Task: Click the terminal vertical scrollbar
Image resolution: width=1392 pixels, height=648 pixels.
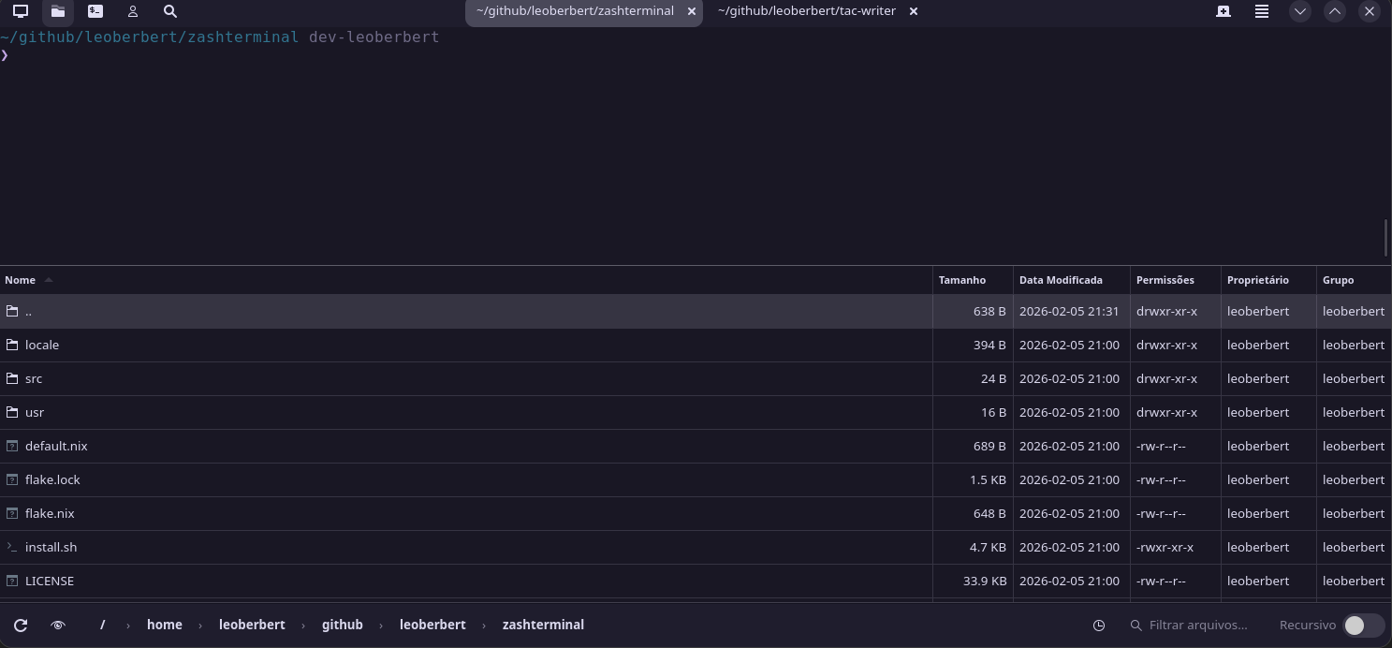Action: 1385,237
